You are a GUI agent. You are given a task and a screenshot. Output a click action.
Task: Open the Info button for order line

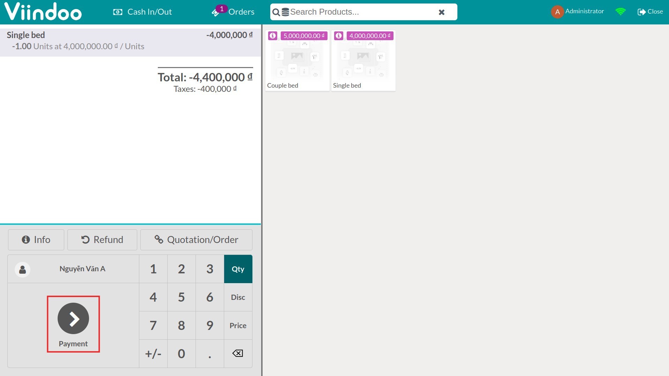tap(36, 240)
